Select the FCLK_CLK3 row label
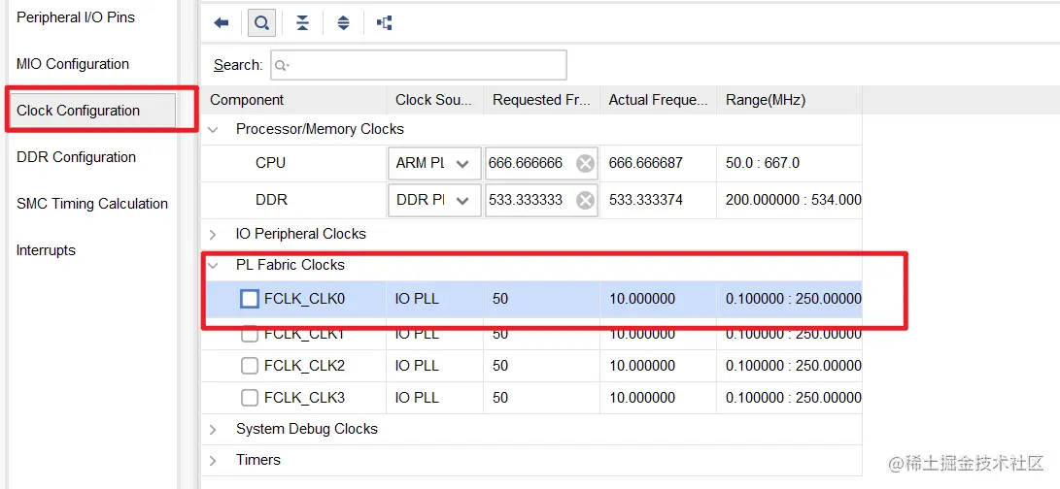The image size is (1060, 489). click(305, 399)
